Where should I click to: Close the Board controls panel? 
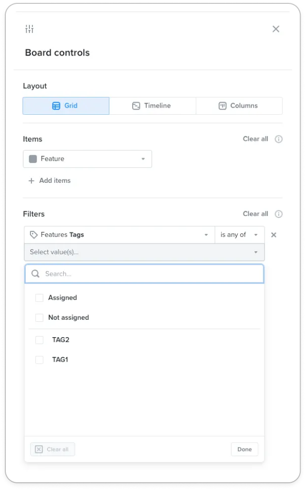(276, 29)
